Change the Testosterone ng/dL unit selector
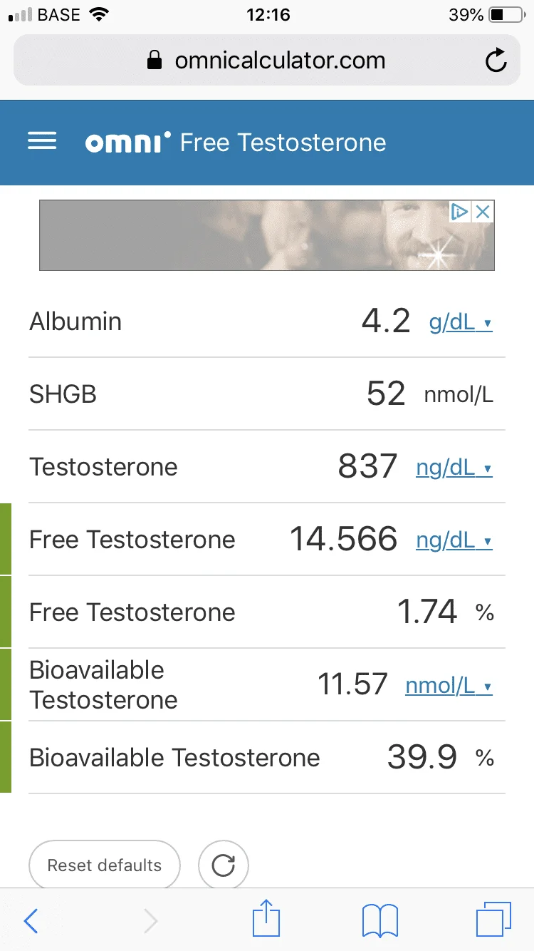 coord(454,468)
